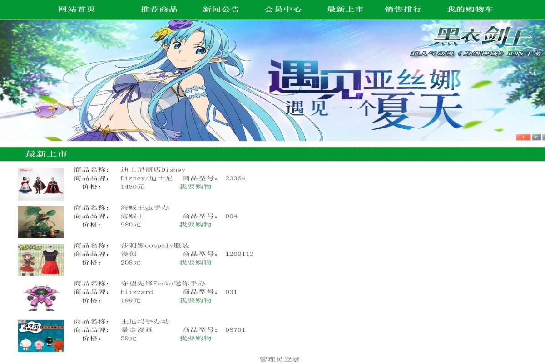Screen dimensions: 545x363
Task: Open the 会员中心 member center
Action: [x=284, y=9]
